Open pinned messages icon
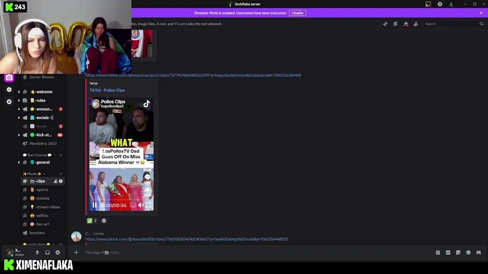The height and width of the screenshot is (274, 488). tap(406, 24)
